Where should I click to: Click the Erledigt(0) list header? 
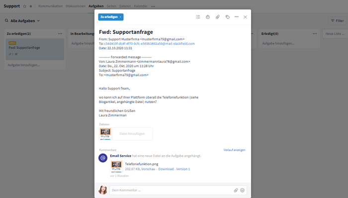270,34
